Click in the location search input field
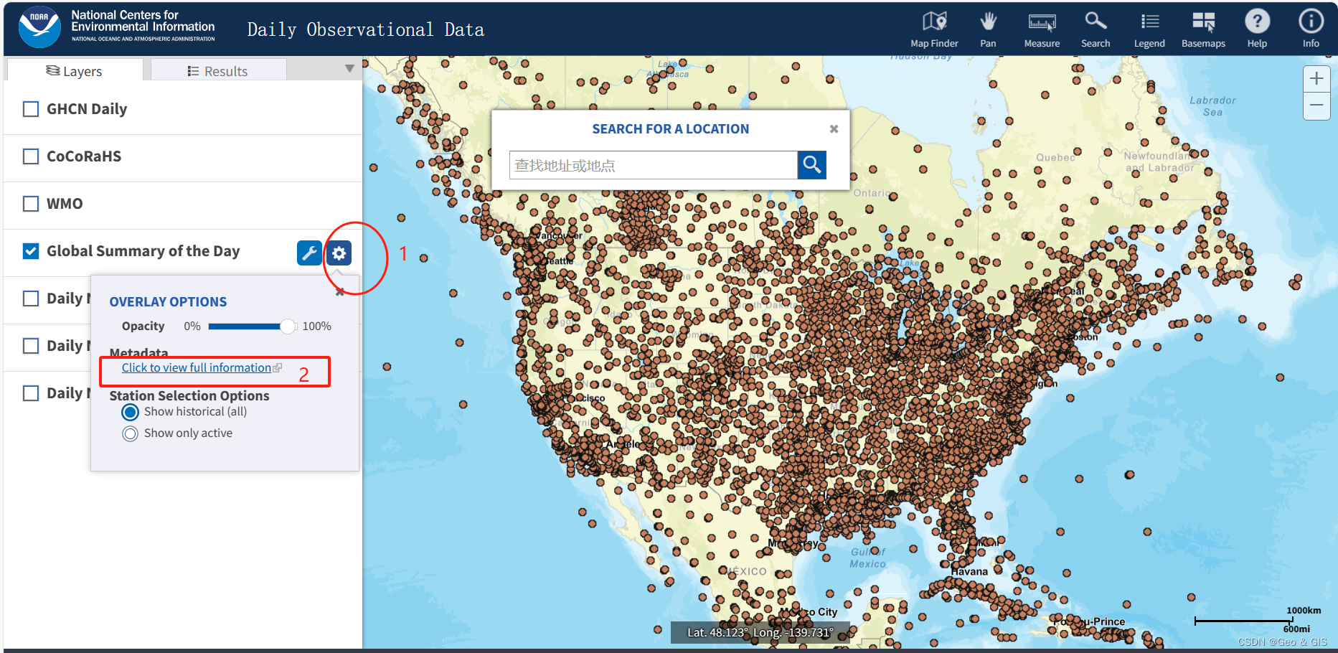 654,165
